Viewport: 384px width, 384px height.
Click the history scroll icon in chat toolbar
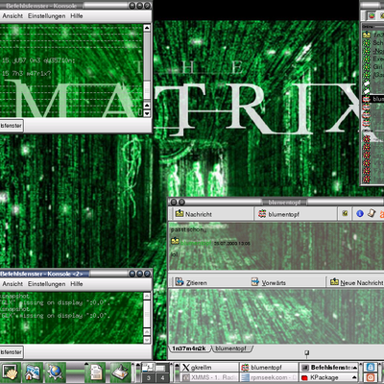point(372,213)
